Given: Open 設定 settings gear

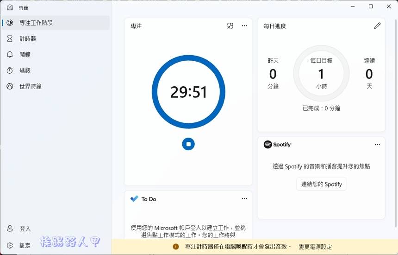Looking at the screenshot, I should [x=10, y=245].
